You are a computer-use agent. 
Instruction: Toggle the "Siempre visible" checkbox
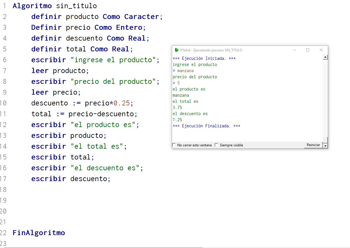[x=216, y=145]
